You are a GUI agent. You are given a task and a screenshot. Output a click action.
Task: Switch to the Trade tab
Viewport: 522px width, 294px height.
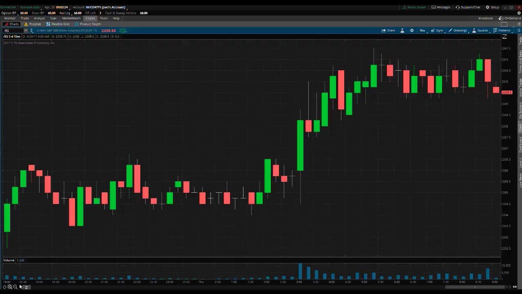coord(25,18)
